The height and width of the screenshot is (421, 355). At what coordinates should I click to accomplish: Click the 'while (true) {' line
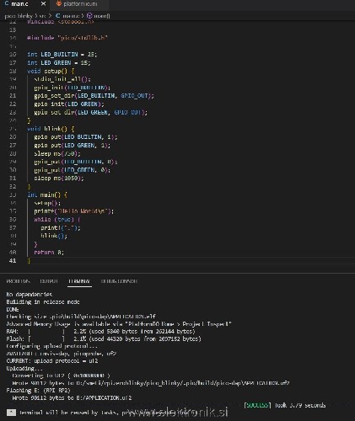click(57, 220)
